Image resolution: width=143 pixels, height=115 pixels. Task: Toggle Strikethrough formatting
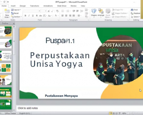point(40,16)
